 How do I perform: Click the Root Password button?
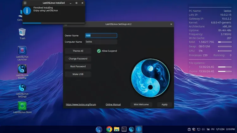tap(78, 66)
